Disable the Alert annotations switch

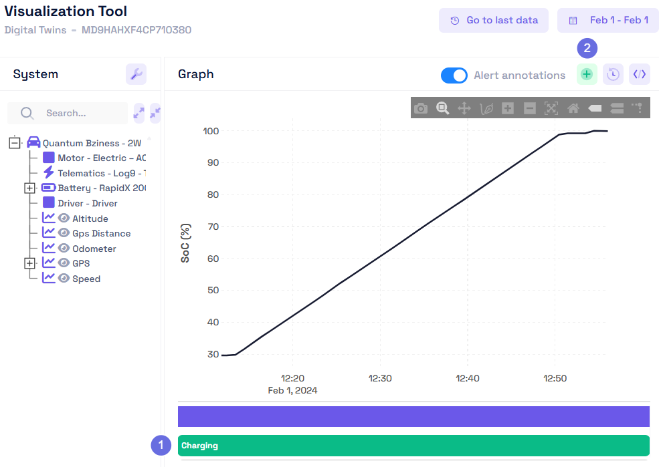click(454, 75)
